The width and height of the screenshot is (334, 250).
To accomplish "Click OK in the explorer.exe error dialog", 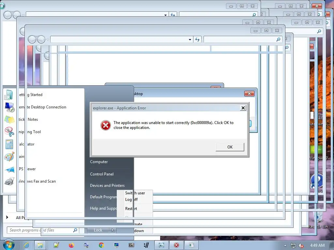I will 230,147.
